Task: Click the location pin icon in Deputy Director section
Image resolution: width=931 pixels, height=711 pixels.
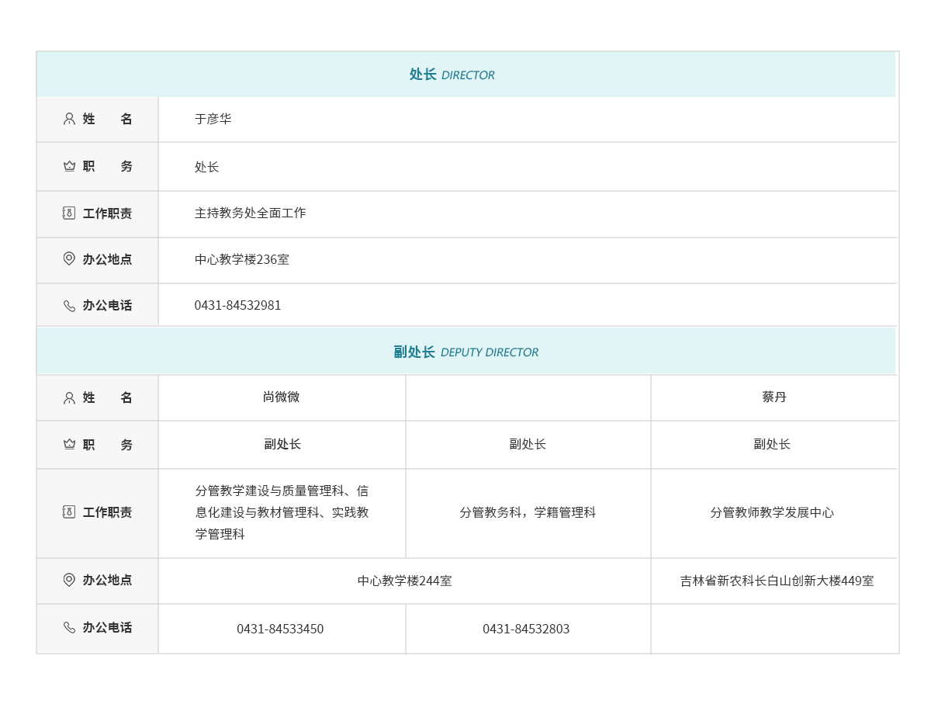Action: tap(69, 581)
